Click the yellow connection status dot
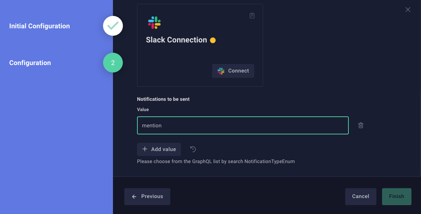The image size is (421, 214). coord(213,40)
